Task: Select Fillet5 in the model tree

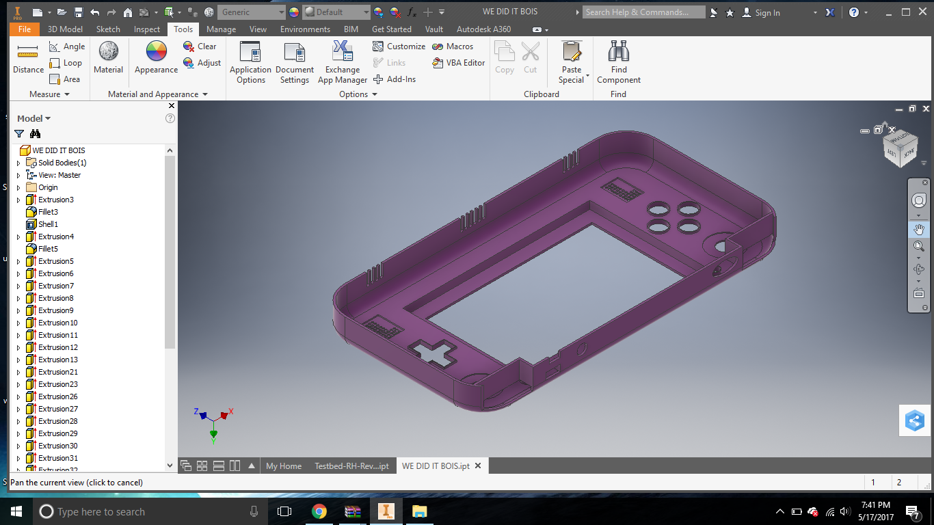Action: 48,249
